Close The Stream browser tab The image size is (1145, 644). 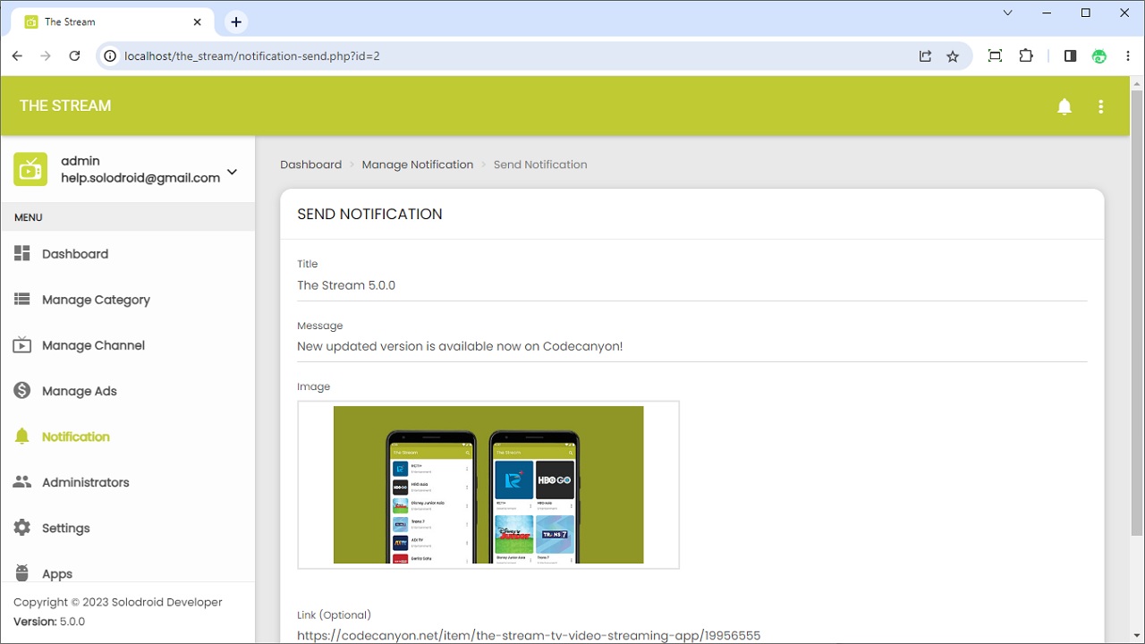(x=197, y=21)
